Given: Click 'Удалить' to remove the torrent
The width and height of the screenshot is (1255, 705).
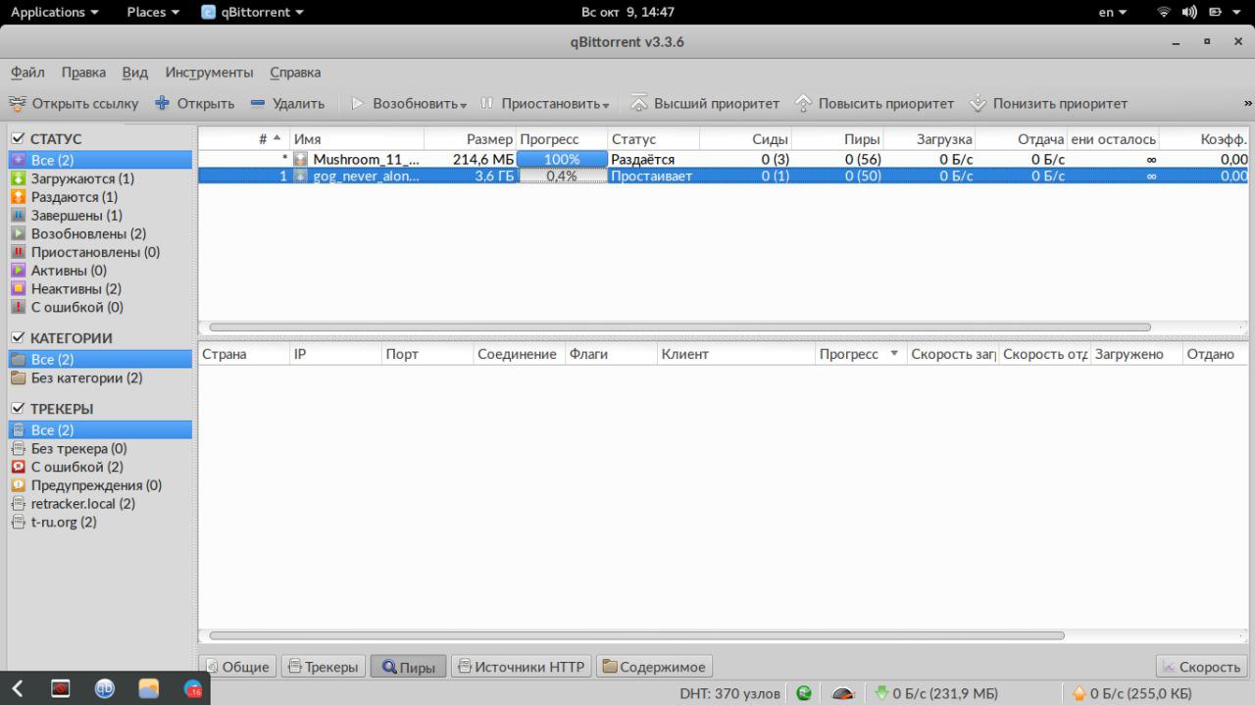Looking at the screenshot, I should click(x=287, y=103).
